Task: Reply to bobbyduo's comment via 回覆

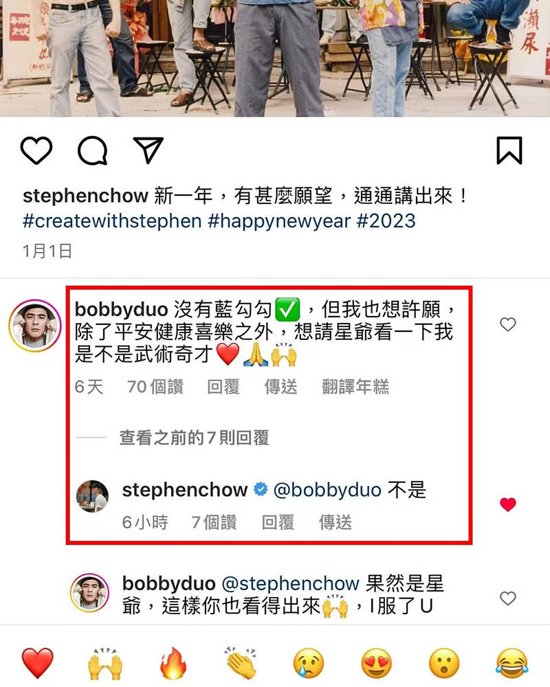Action: [x=223, y=386]
